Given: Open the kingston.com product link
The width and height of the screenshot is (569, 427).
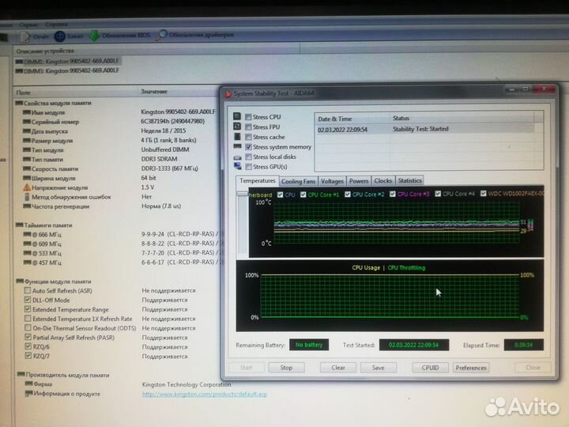Looking at the screenshot, I should click(205, 394).
